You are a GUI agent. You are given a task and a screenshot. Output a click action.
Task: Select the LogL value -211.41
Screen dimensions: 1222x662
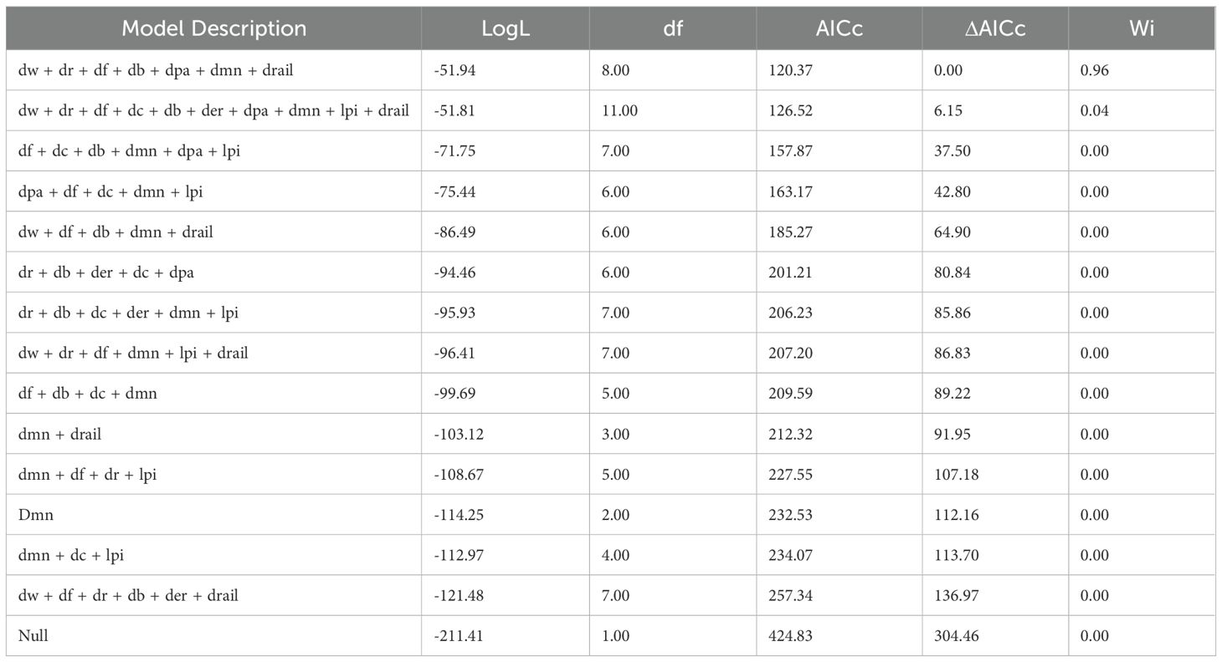coord(459,636)
